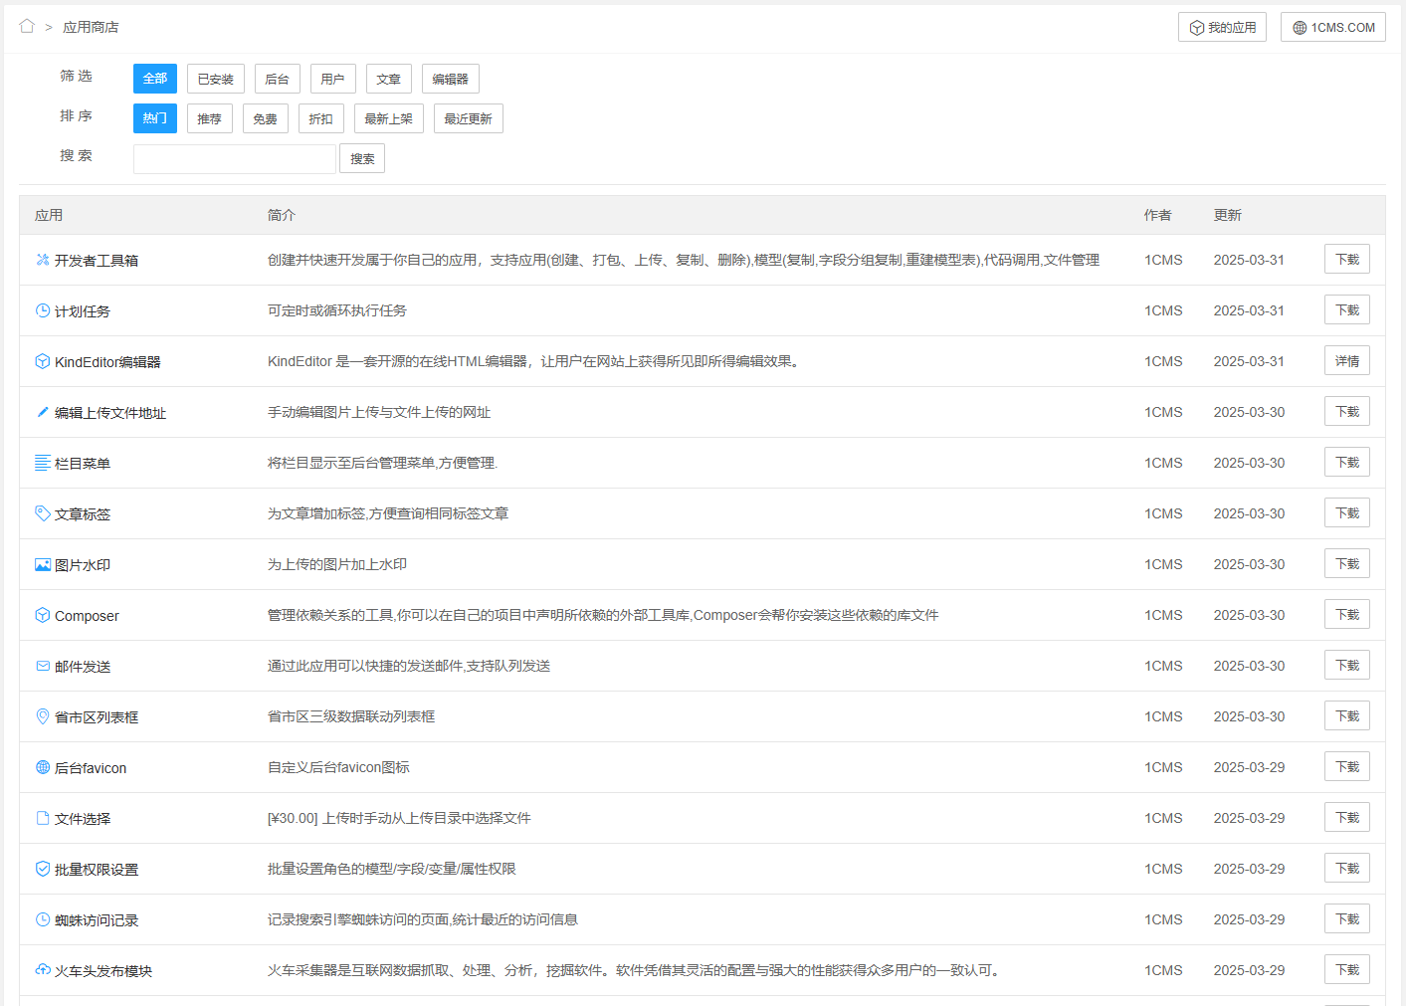Filter apps by 编辑器 category
This screenshot has width=1406, height=1006.
451,79
